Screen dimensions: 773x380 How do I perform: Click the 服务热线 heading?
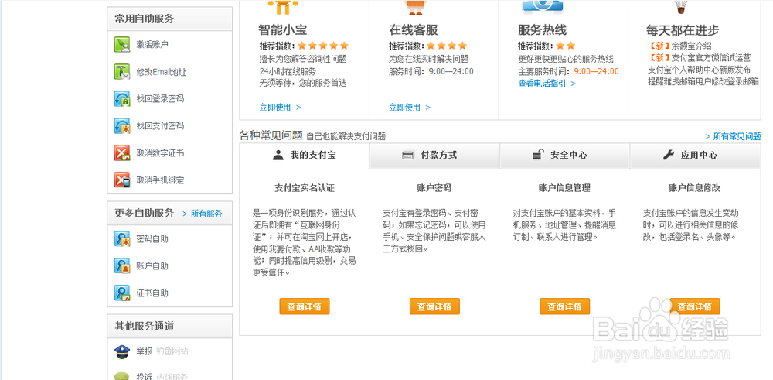click(543, 30)
